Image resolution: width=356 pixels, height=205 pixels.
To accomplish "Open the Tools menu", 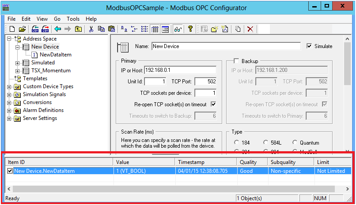I will [x=73, y=19].
